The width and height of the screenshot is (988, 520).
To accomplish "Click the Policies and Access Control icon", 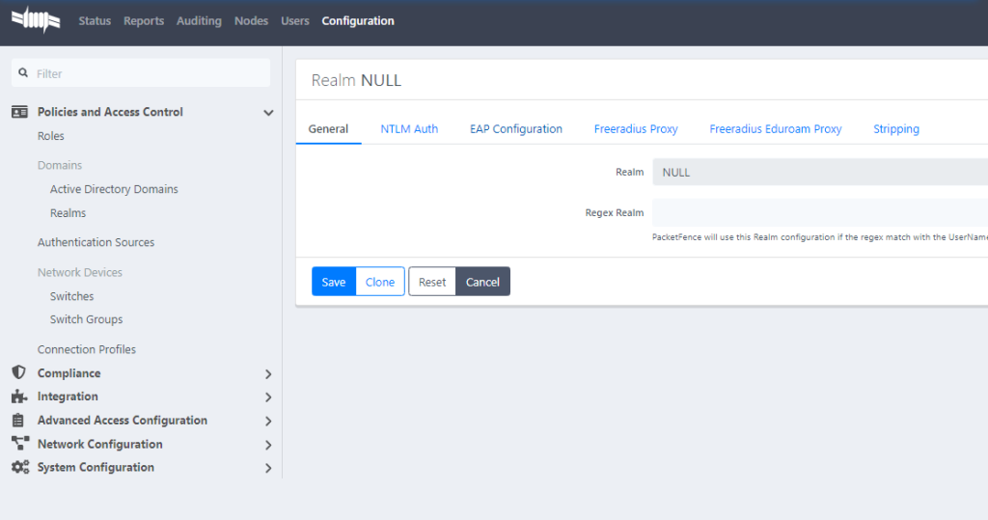I will point(19,112).
